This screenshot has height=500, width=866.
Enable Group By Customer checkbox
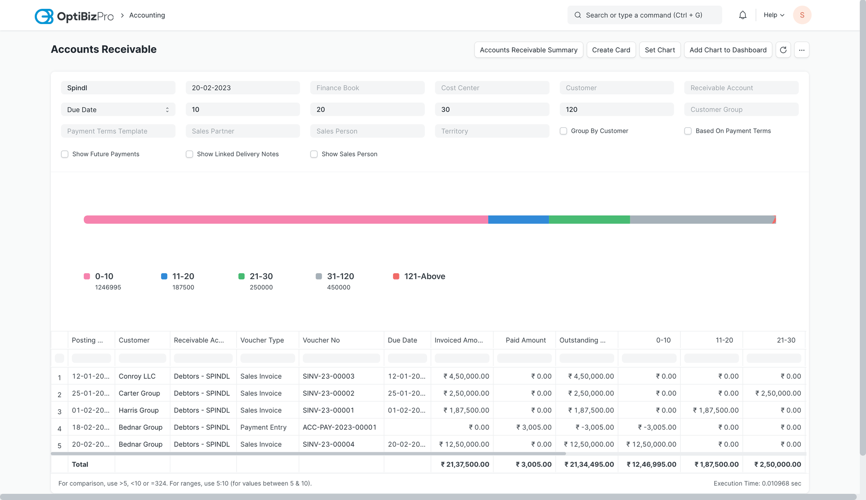[563, 131]
